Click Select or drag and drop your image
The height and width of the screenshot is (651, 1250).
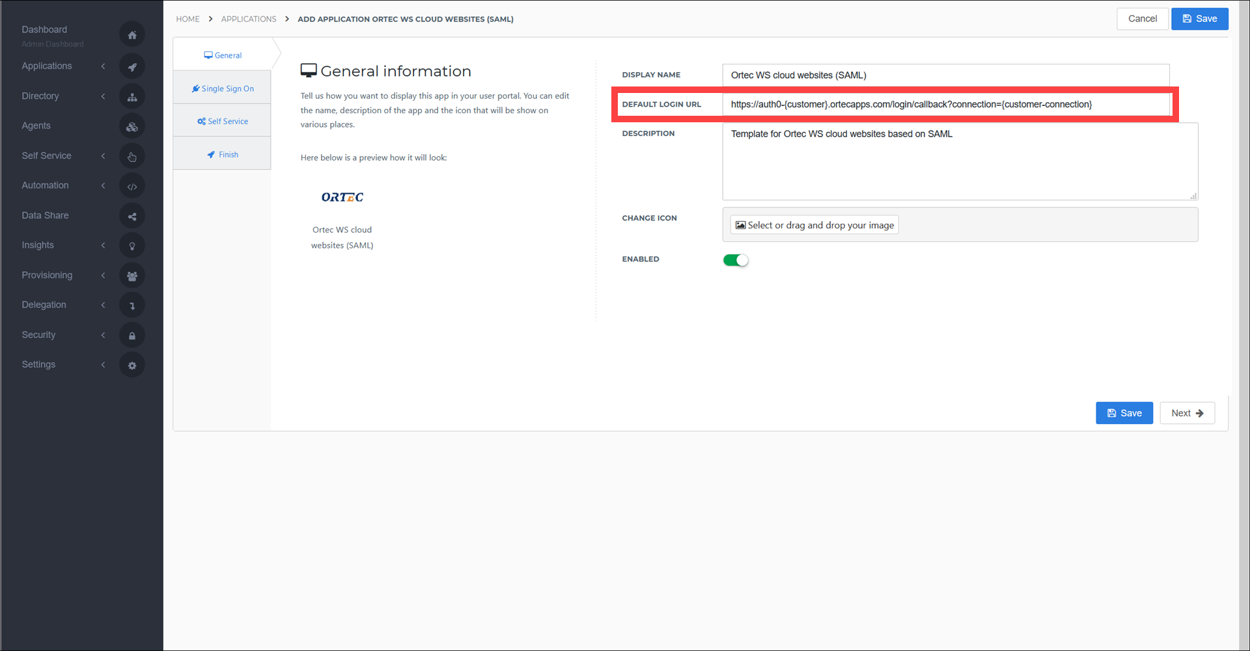[x=814, y=225]
